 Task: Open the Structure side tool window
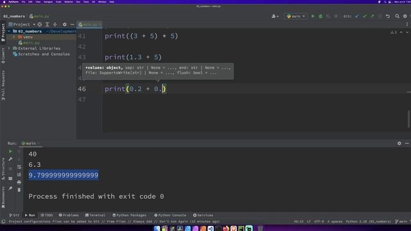[x=3, y=168]
